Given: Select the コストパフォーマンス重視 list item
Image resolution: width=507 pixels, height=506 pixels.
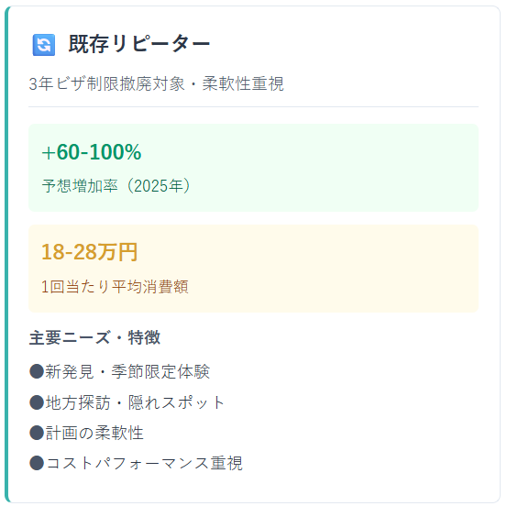Looking at the screenshot, I should click(x=136, y=463).
